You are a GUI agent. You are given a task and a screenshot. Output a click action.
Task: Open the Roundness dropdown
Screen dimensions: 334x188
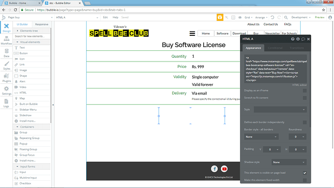pyautogui.click(x=298, y=137)
